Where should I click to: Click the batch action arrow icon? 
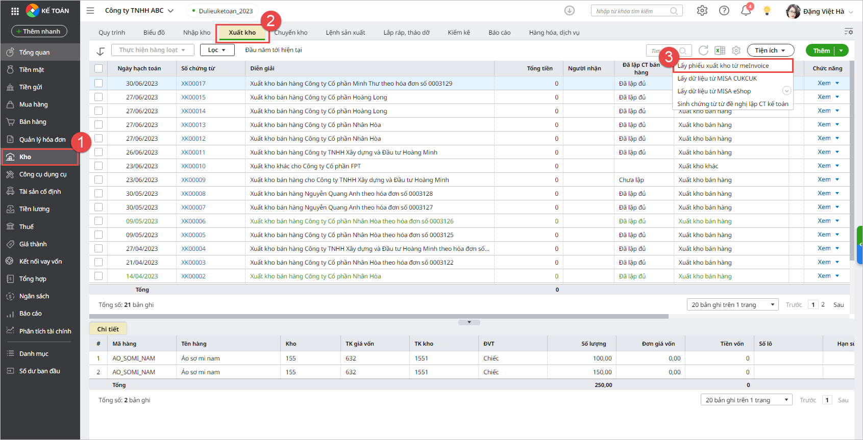pos(101,50)
